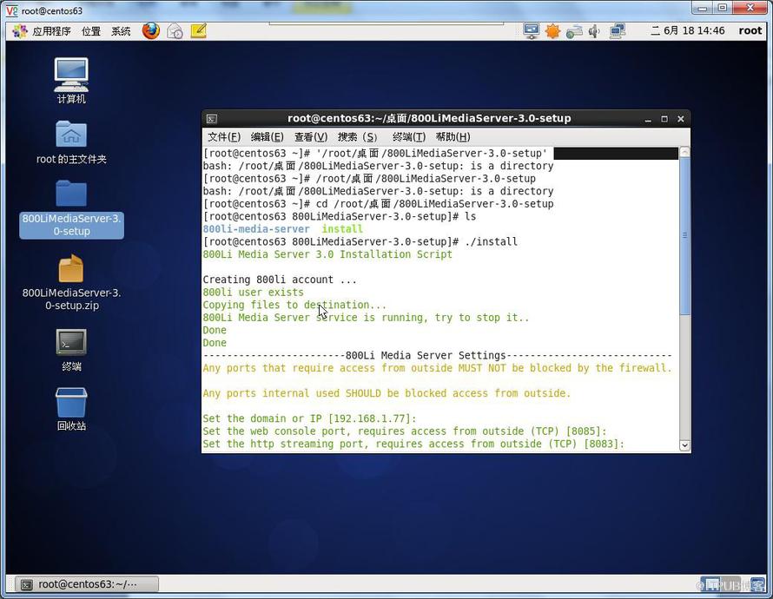Open the mail client panel launcher
Image resolution: width=773 pixels, height=599 pixels.
coord(175,31)
